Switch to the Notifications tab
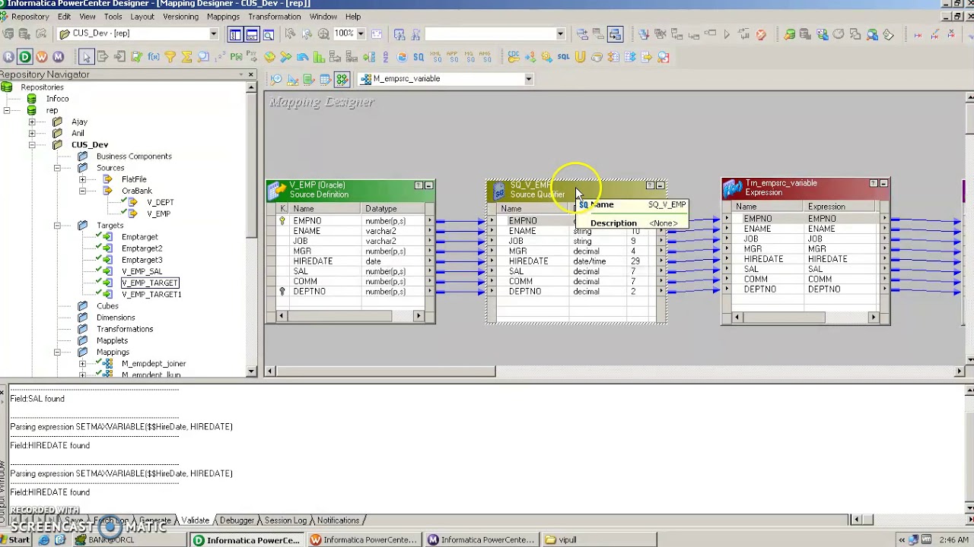This screenshot has width=974, height=547. (x=338, y=520)
